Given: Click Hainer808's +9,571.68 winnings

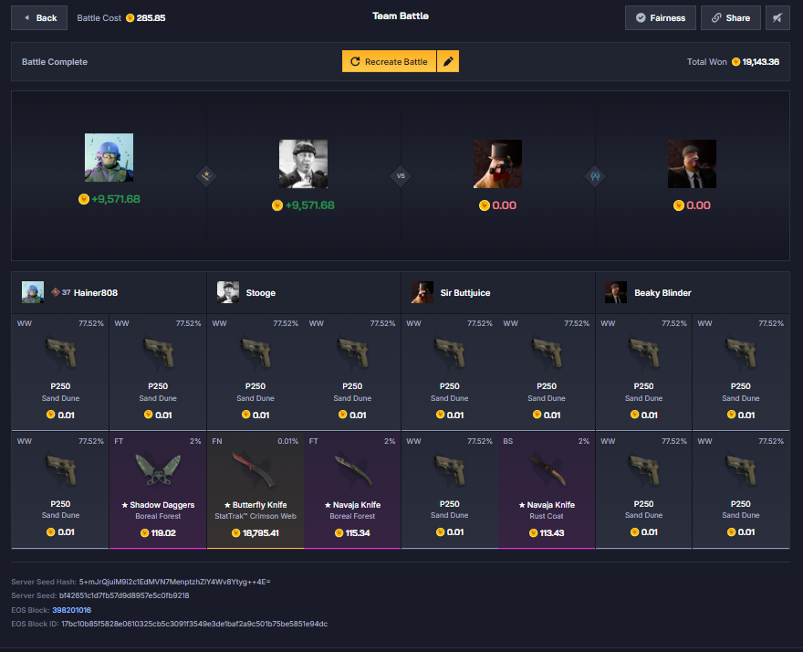Looking at the screenshot, I should coord(116,199).
